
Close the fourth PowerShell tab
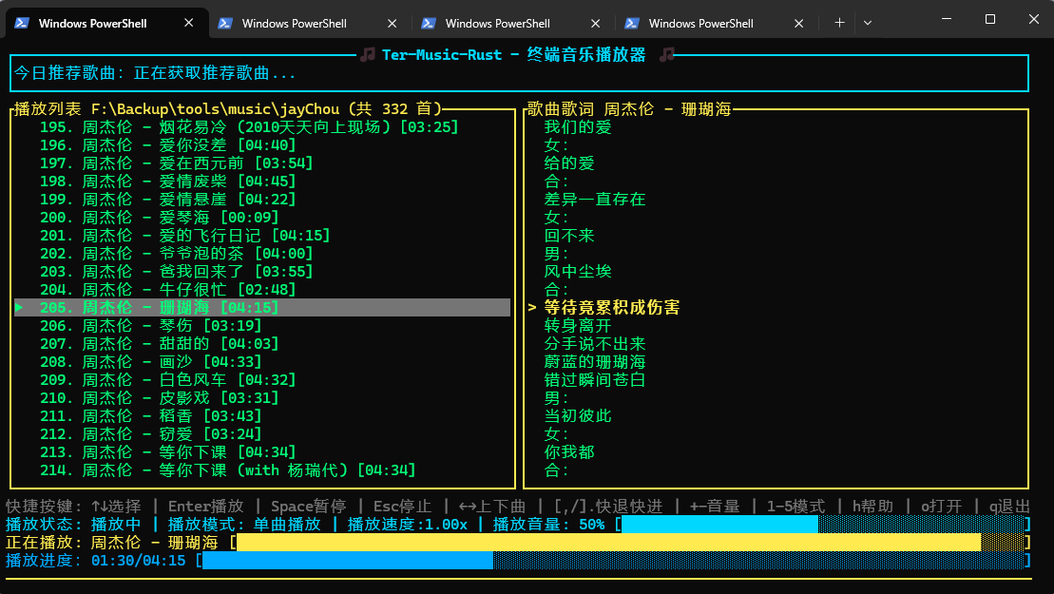(x=798, y=24)
